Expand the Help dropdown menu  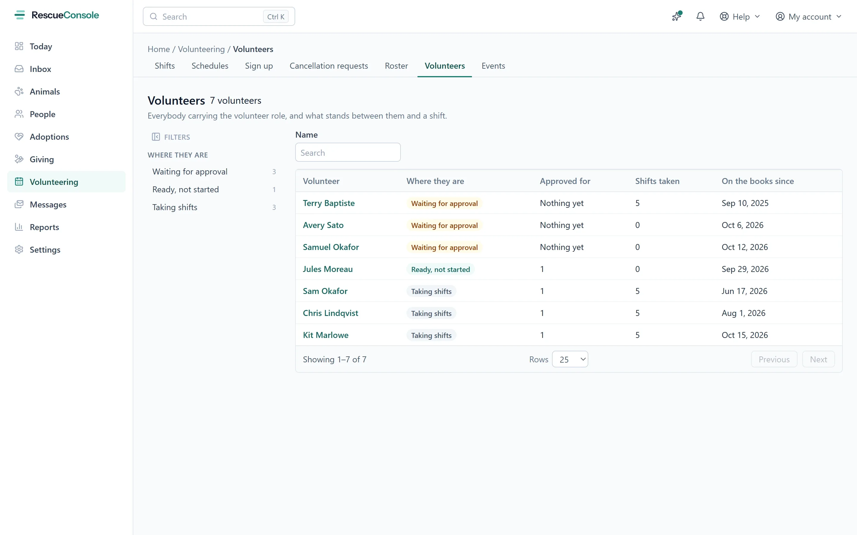[x=740, y=17]
